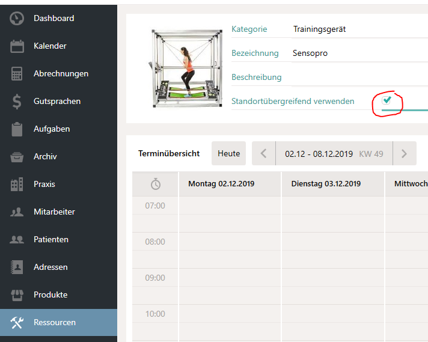
Task: Click the Terminübersicht heading
Action: [x=169, y=153]
